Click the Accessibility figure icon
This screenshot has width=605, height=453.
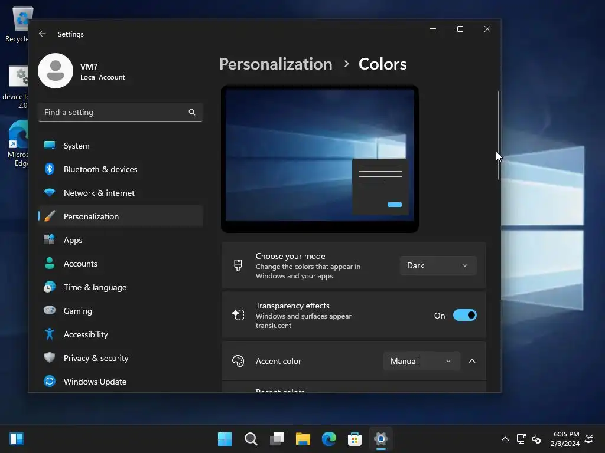50,334
